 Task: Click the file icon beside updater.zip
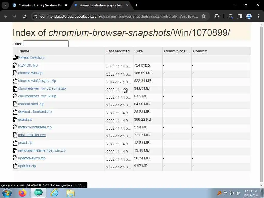tap(15, 166)
